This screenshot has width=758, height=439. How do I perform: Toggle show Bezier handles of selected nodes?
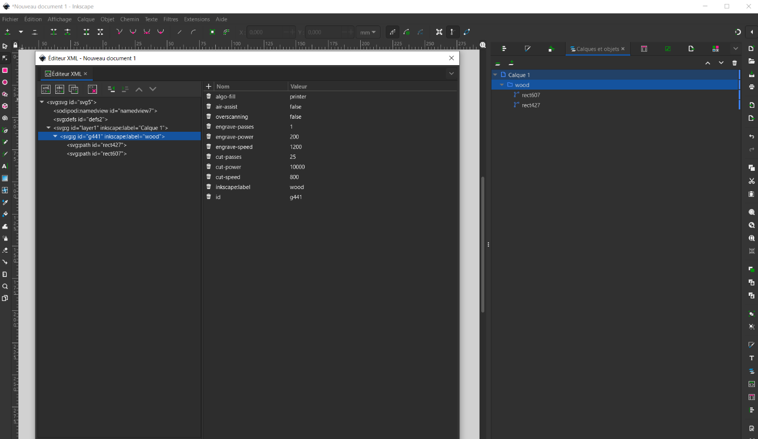click(x=453, y=32)
